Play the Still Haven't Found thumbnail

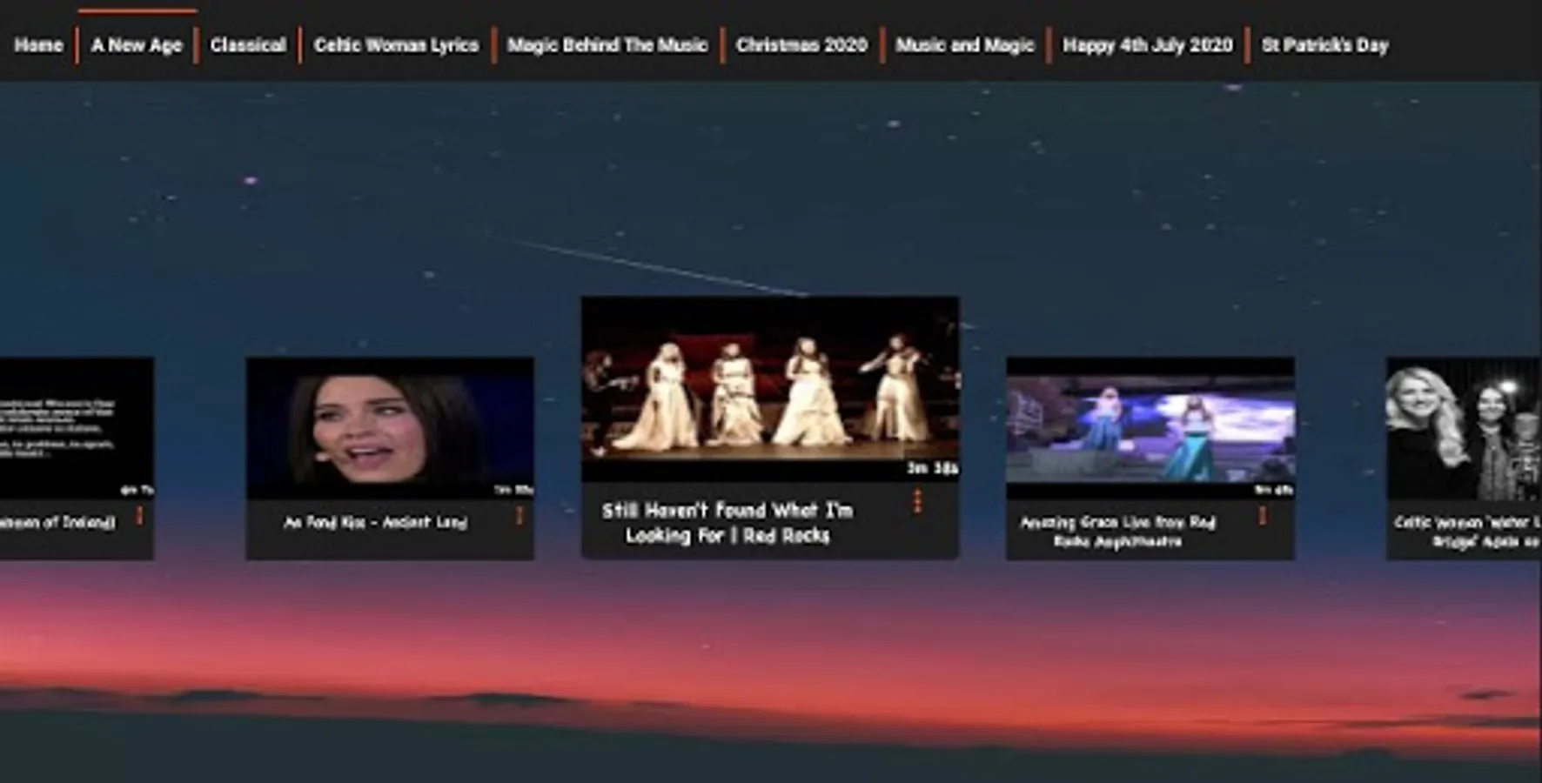pos(770,389)
